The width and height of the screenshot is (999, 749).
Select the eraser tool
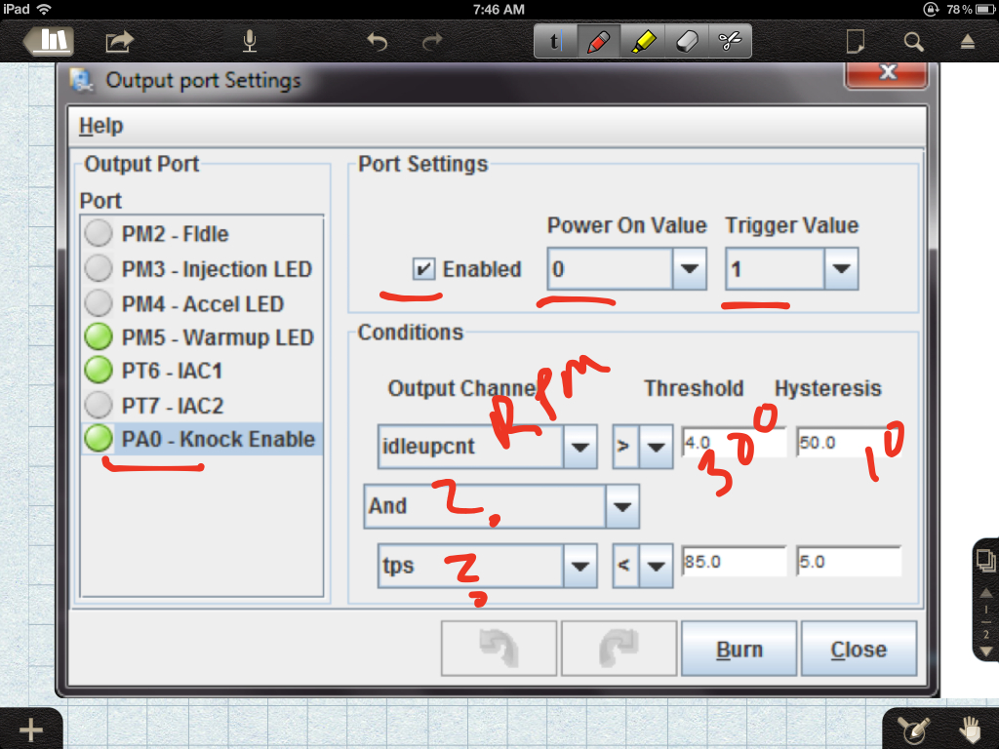click(x=686, y=41)
